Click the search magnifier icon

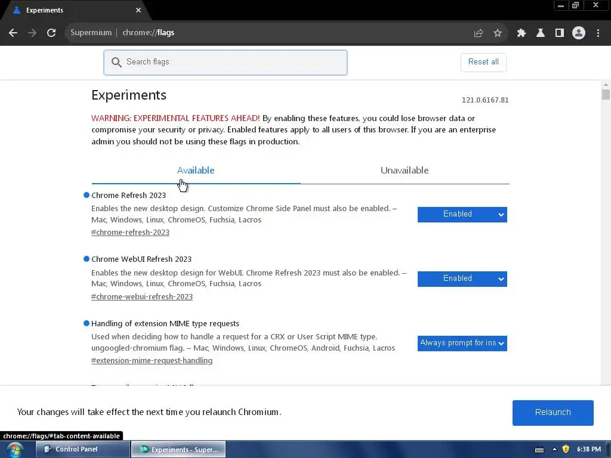(x=116, y=62)
